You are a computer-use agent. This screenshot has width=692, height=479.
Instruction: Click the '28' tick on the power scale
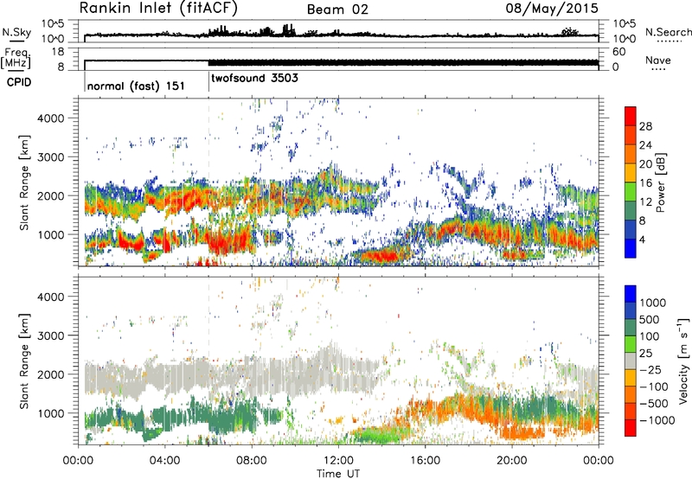click(645, 126)
